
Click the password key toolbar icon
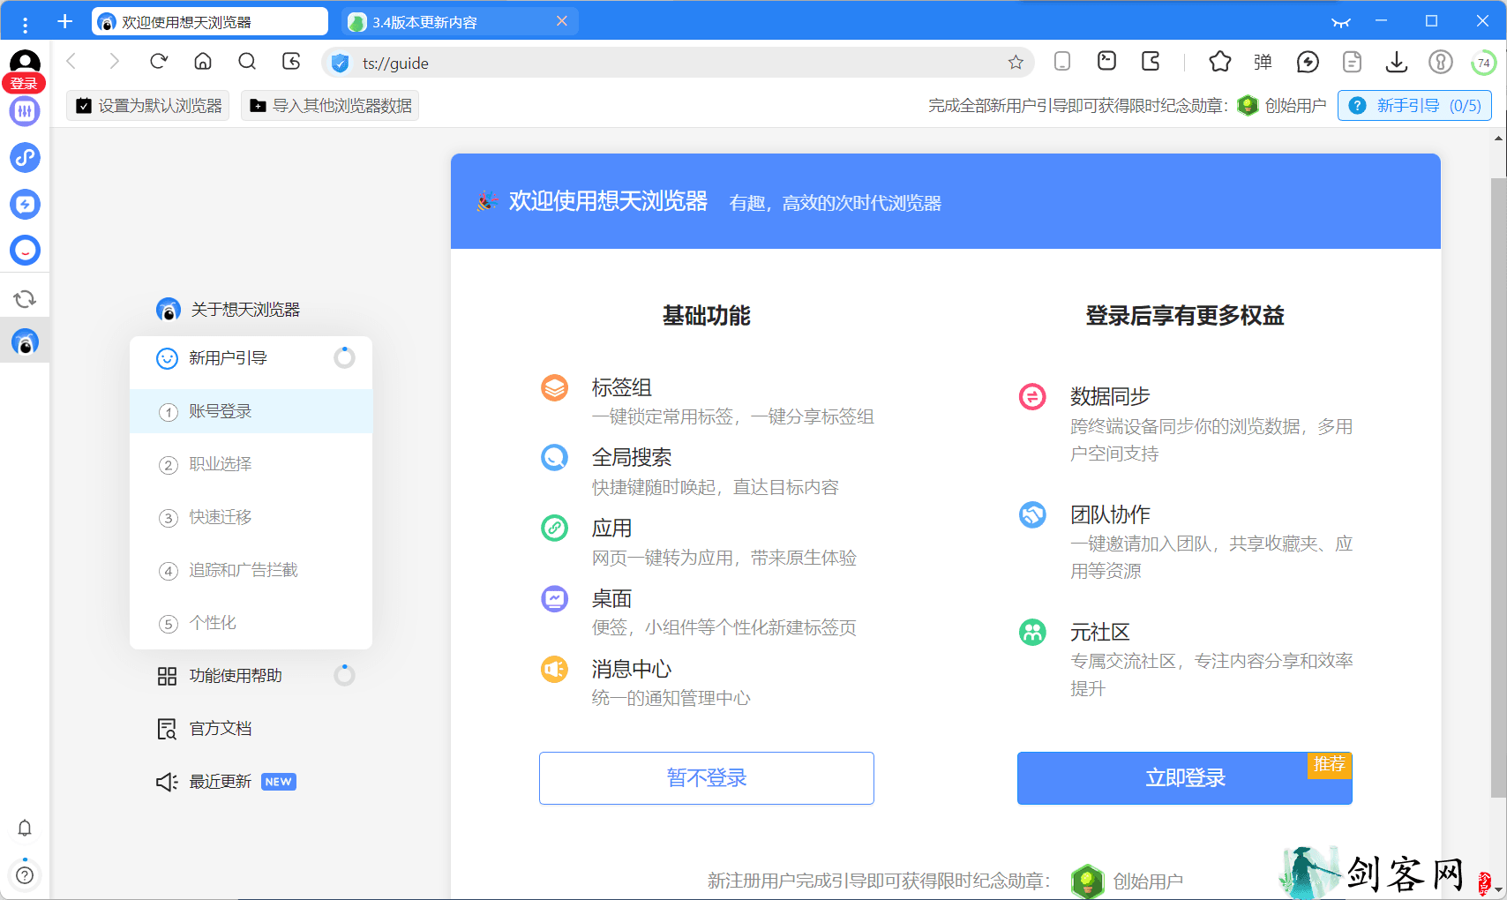(x=1440, y=62)
